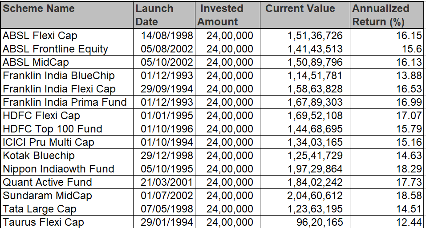Click the Nippon Indiaowth Fund cell
This screenshot has width=426, height=228.
click(67, 168)
